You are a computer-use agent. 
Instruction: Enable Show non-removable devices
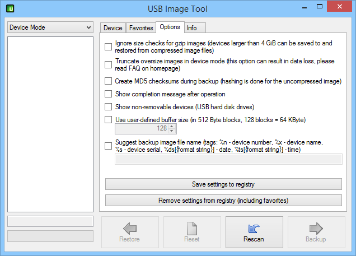[x=109, y=107]
